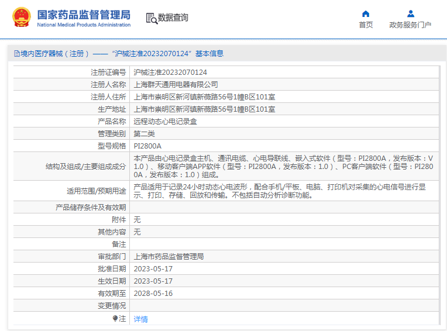Image resolution: width=447 pixels, height=331 pixels.
Task: Click the 型号规格 label
Action: [x=112, y=146]
